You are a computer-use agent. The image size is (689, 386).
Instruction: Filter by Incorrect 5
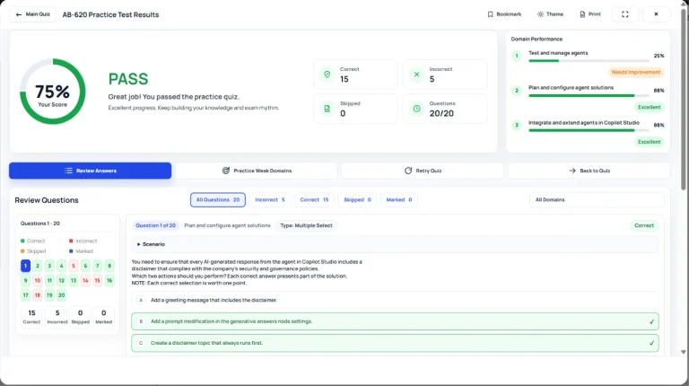(270, 199)
